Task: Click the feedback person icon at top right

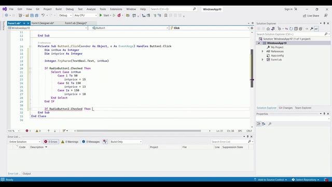Action: click(326, 16)
